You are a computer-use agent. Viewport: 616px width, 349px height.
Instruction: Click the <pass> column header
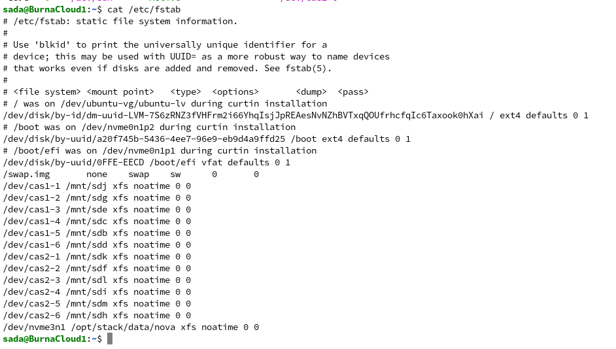(353, 92)
